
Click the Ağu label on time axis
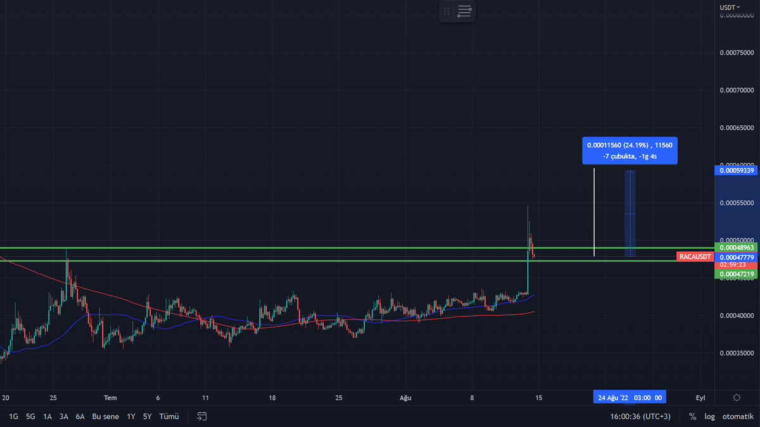[405, 398]
